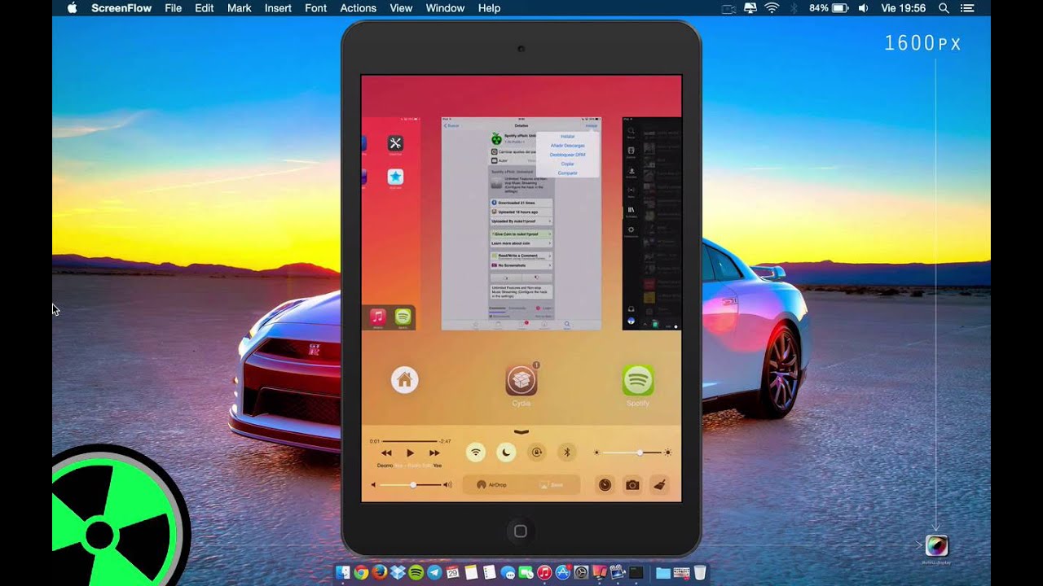Open the Mark menu
The height and width of the screenshot is (586, 1043).
click(x=239, y=8)
